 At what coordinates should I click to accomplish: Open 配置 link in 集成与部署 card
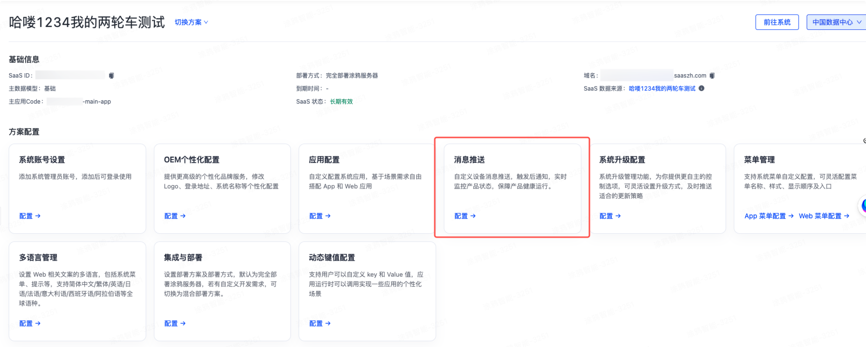pyautogui.click(x=175, y=323)
